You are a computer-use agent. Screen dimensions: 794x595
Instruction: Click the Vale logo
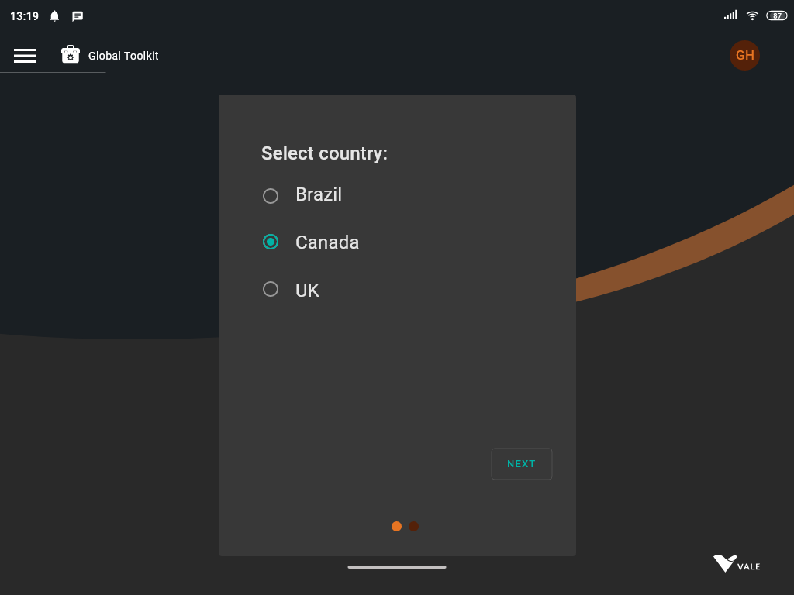(736, 564)
